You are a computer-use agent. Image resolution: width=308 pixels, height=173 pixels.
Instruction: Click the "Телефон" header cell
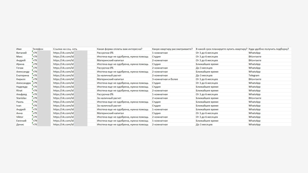coord(38,49)
